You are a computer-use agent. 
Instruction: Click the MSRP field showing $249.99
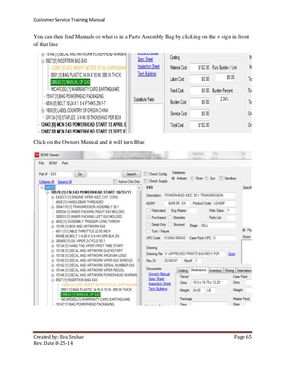coord(172,203)
